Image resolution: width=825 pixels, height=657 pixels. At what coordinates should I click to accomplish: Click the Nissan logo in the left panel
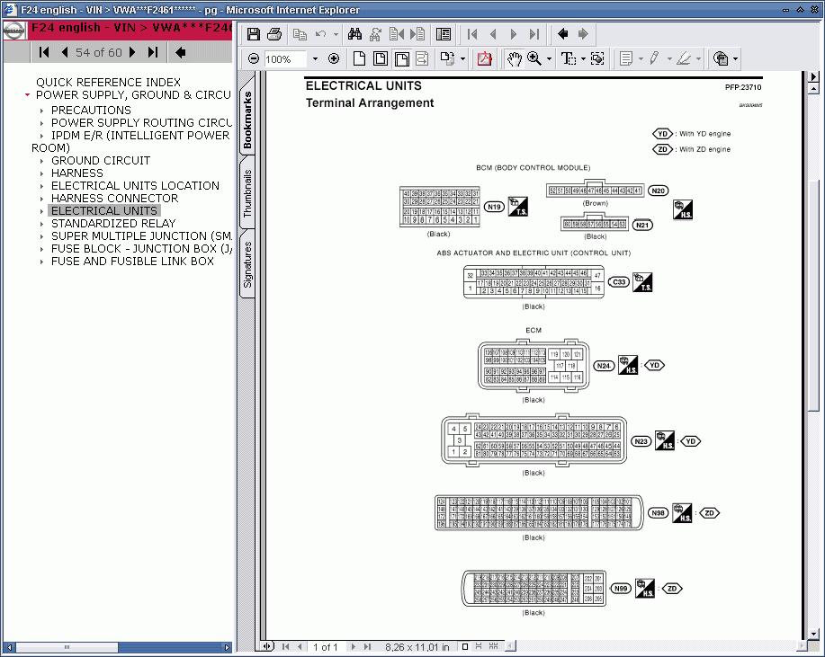[x=14, y=31]
